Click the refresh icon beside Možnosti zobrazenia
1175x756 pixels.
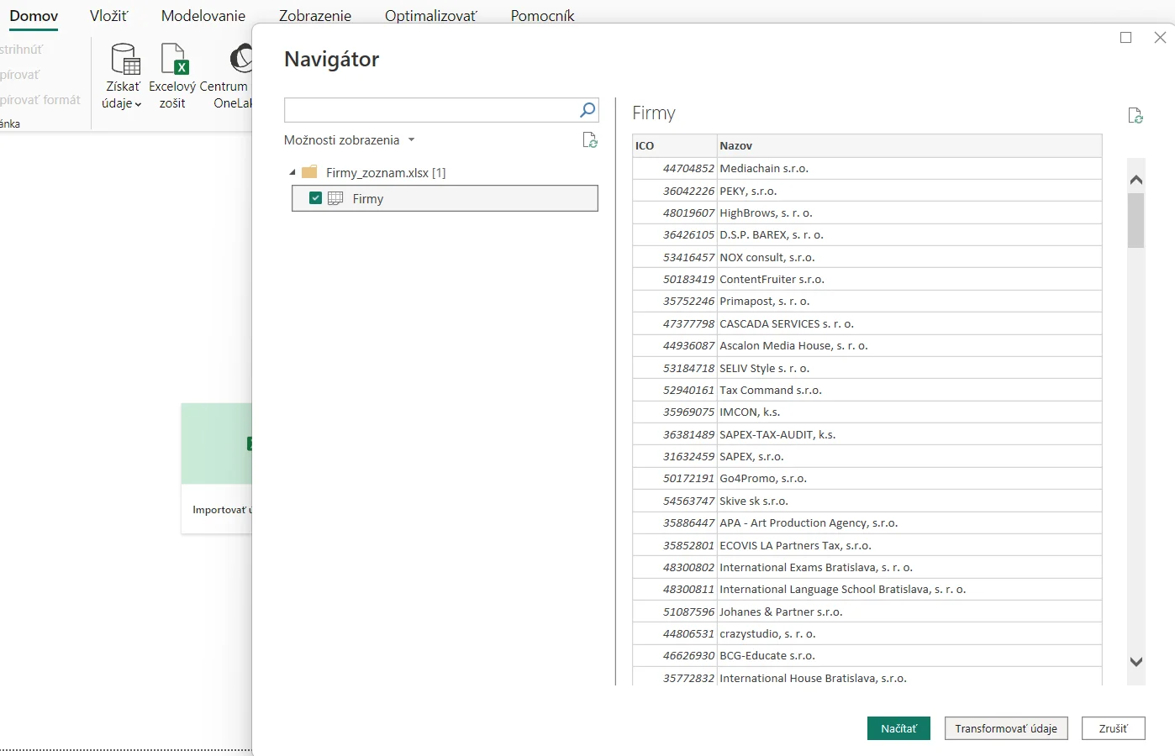(590, 140)
